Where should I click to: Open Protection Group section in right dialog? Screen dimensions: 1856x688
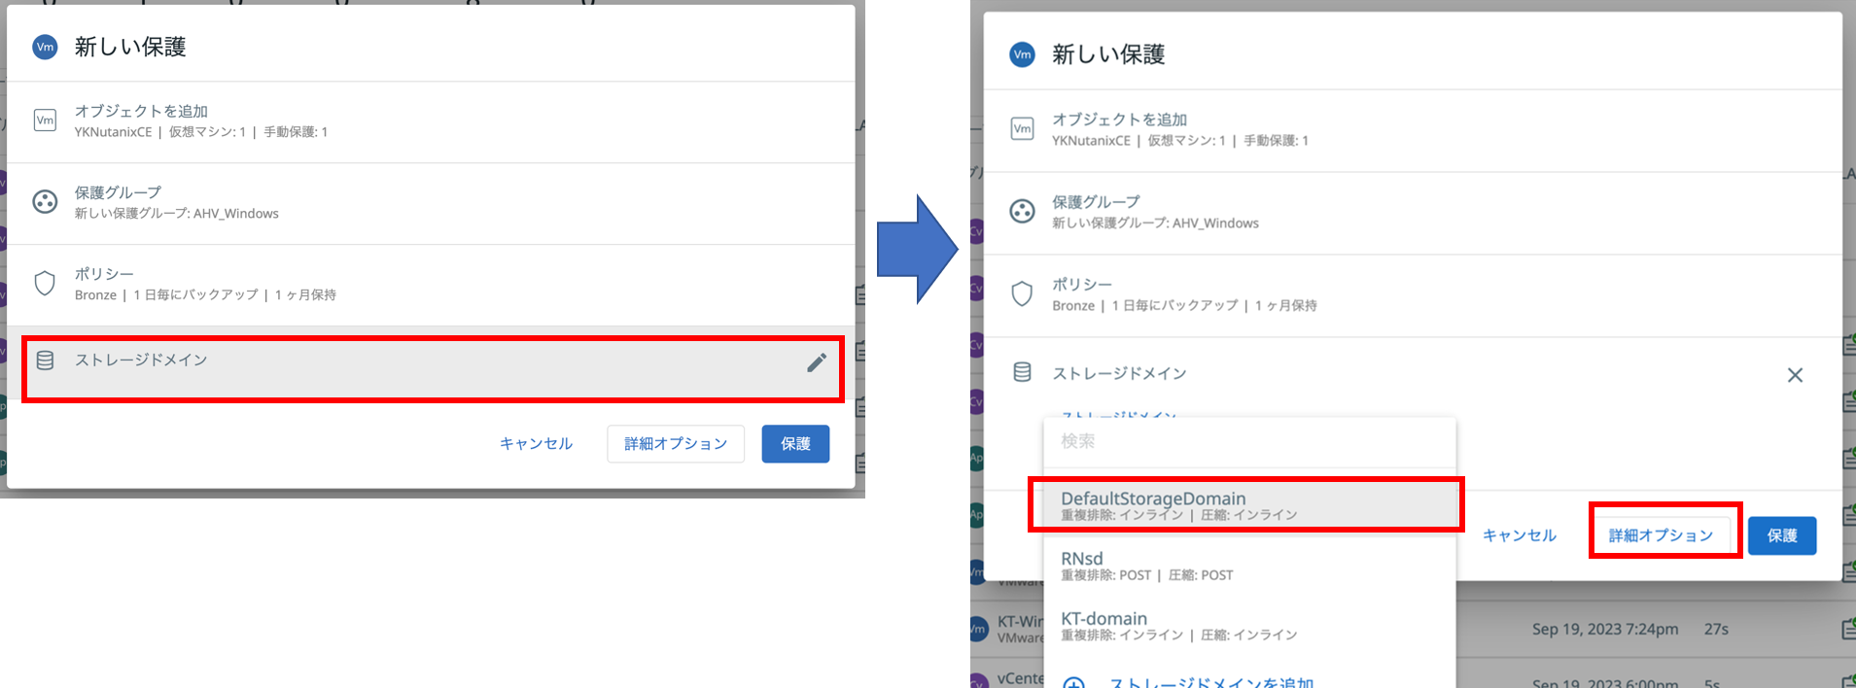click(x=1413, y=213)
